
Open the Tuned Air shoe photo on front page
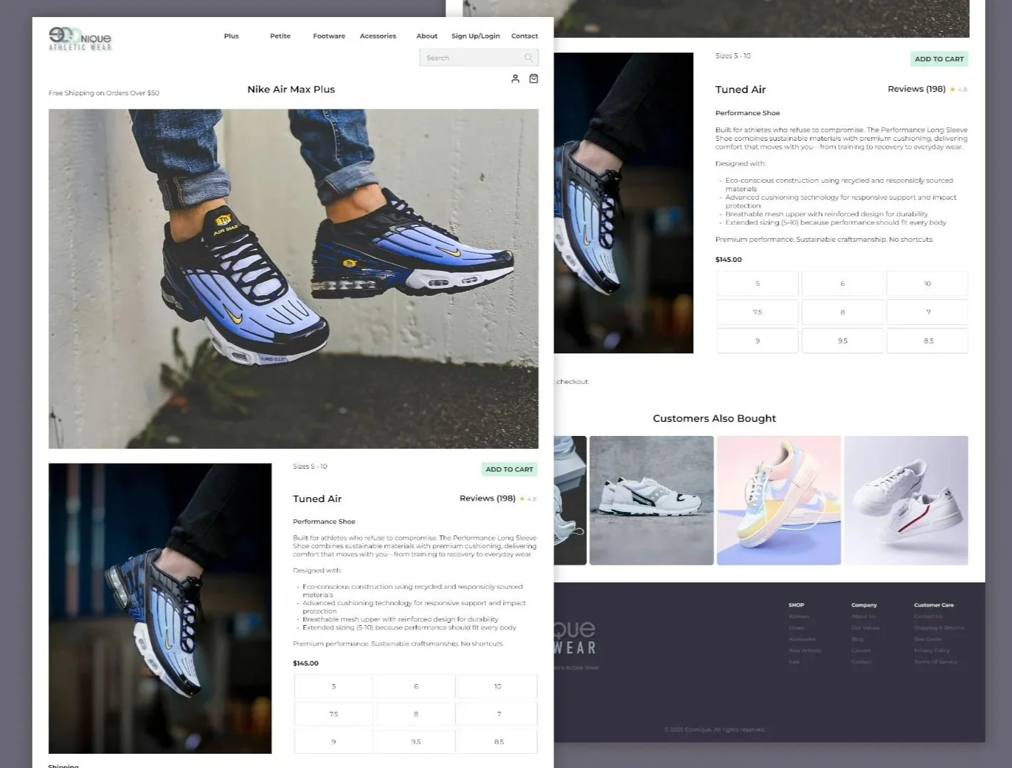point(160,608)
